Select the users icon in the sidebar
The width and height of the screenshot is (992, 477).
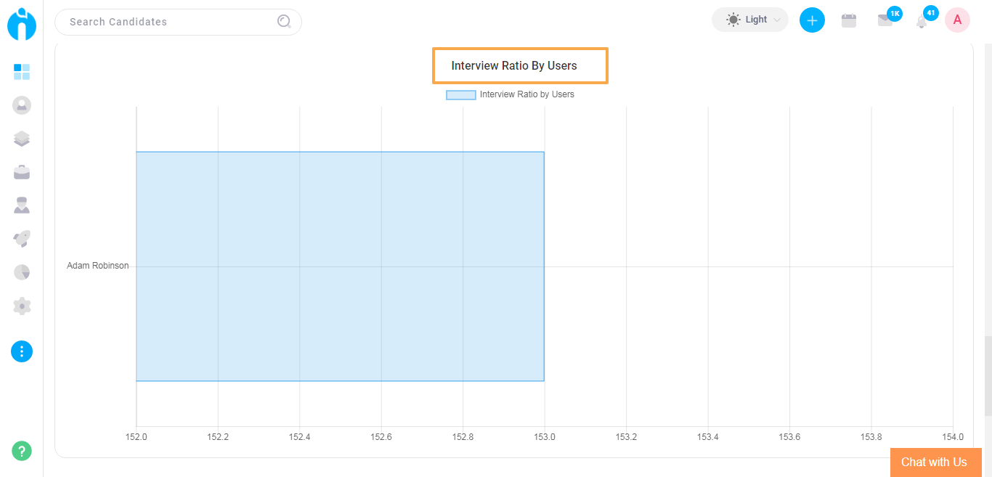pyautogui.click(x=22, y=205)
